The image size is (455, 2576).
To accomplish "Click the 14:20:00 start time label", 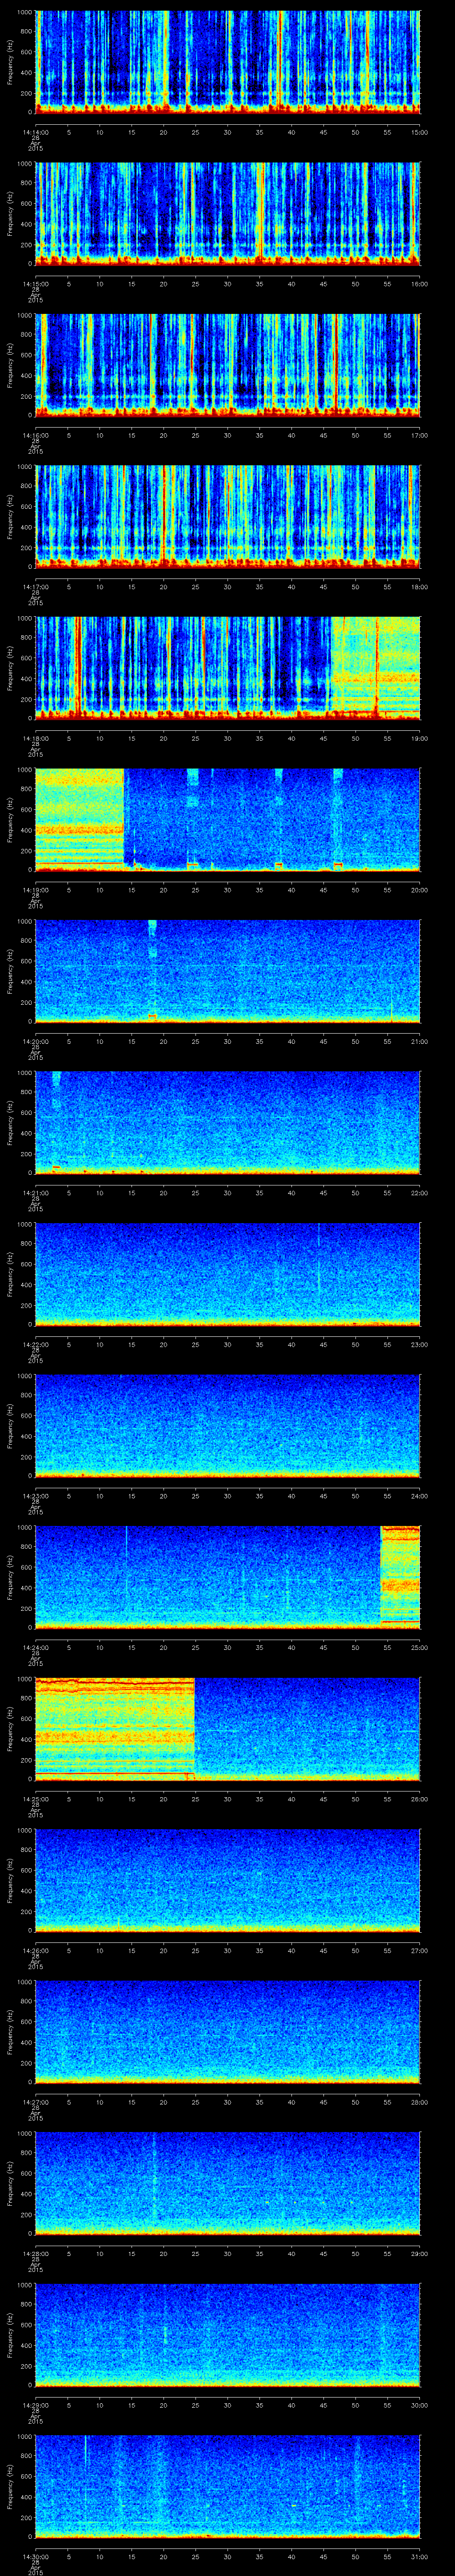I will tap(35, 1041).
